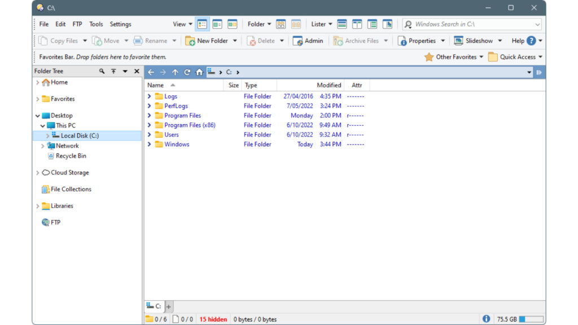Expand Network tree node

pyautogui.click(x=43, y=146)
